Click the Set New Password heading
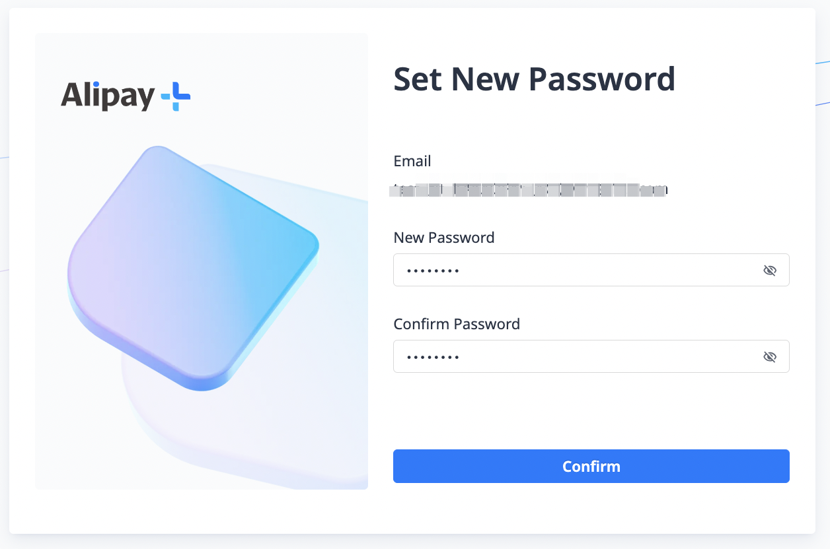 click(535, 79)
